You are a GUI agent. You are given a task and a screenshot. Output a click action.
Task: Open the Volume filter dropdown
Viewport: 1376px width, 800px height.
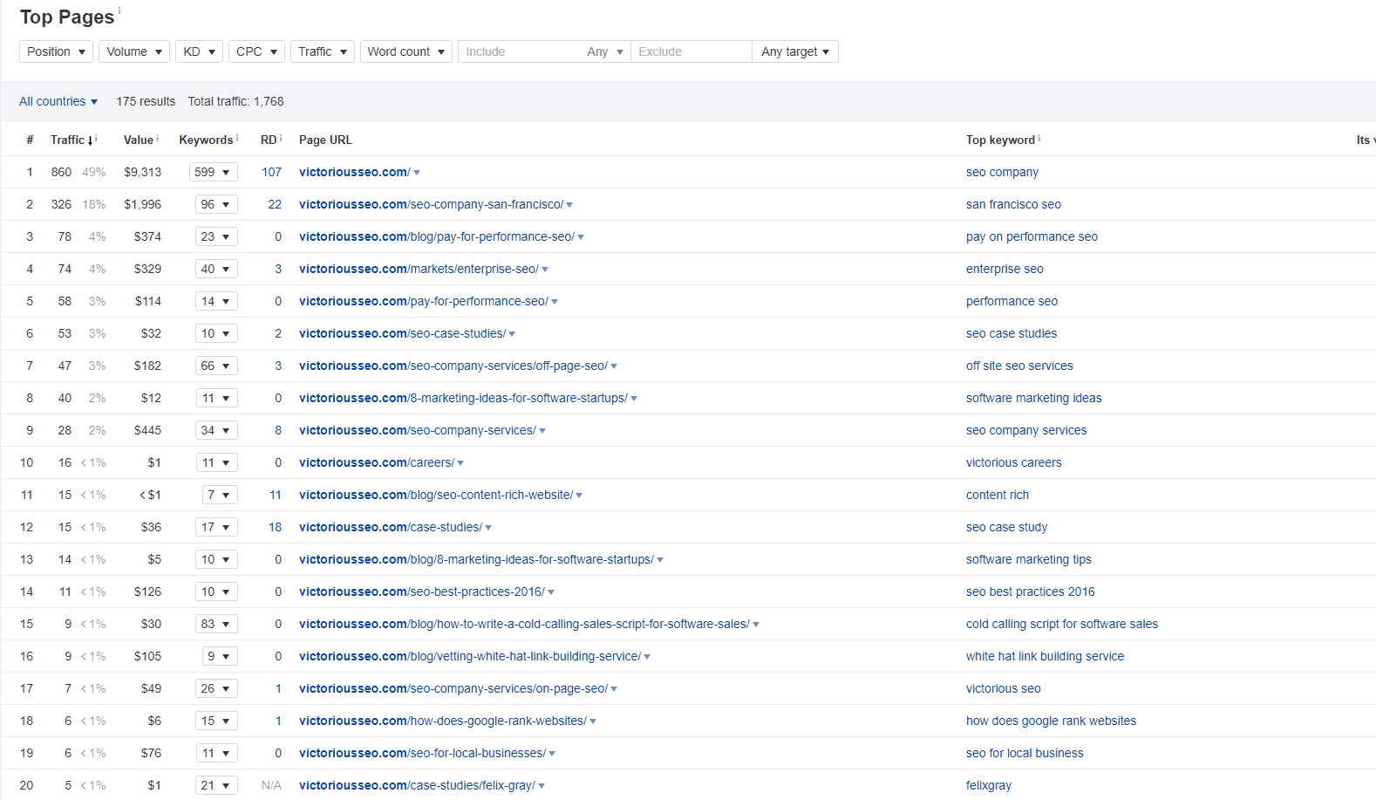click(134, 51)
